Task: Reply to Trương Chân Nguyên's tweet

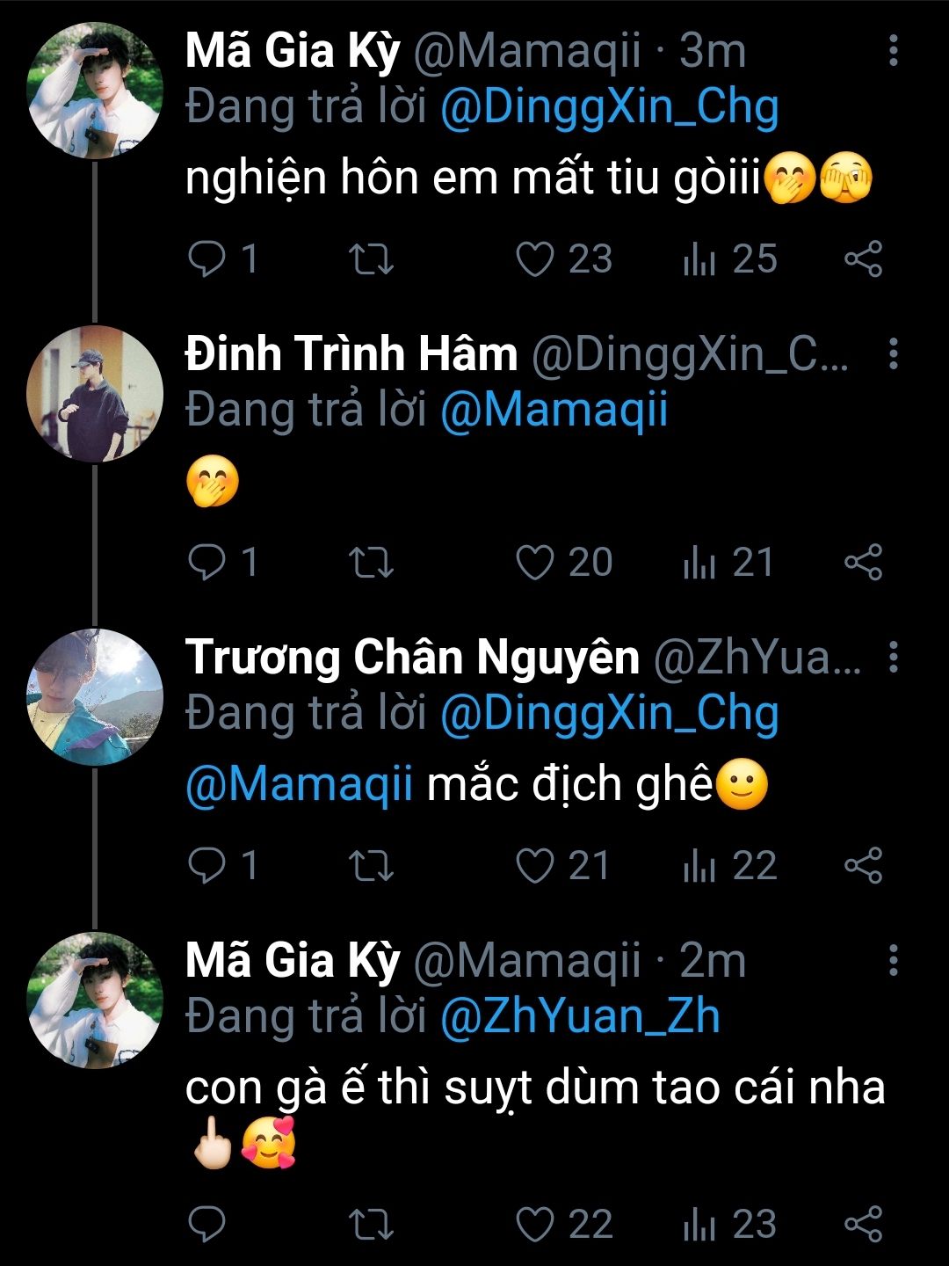Action: click(x=208, y=866)
